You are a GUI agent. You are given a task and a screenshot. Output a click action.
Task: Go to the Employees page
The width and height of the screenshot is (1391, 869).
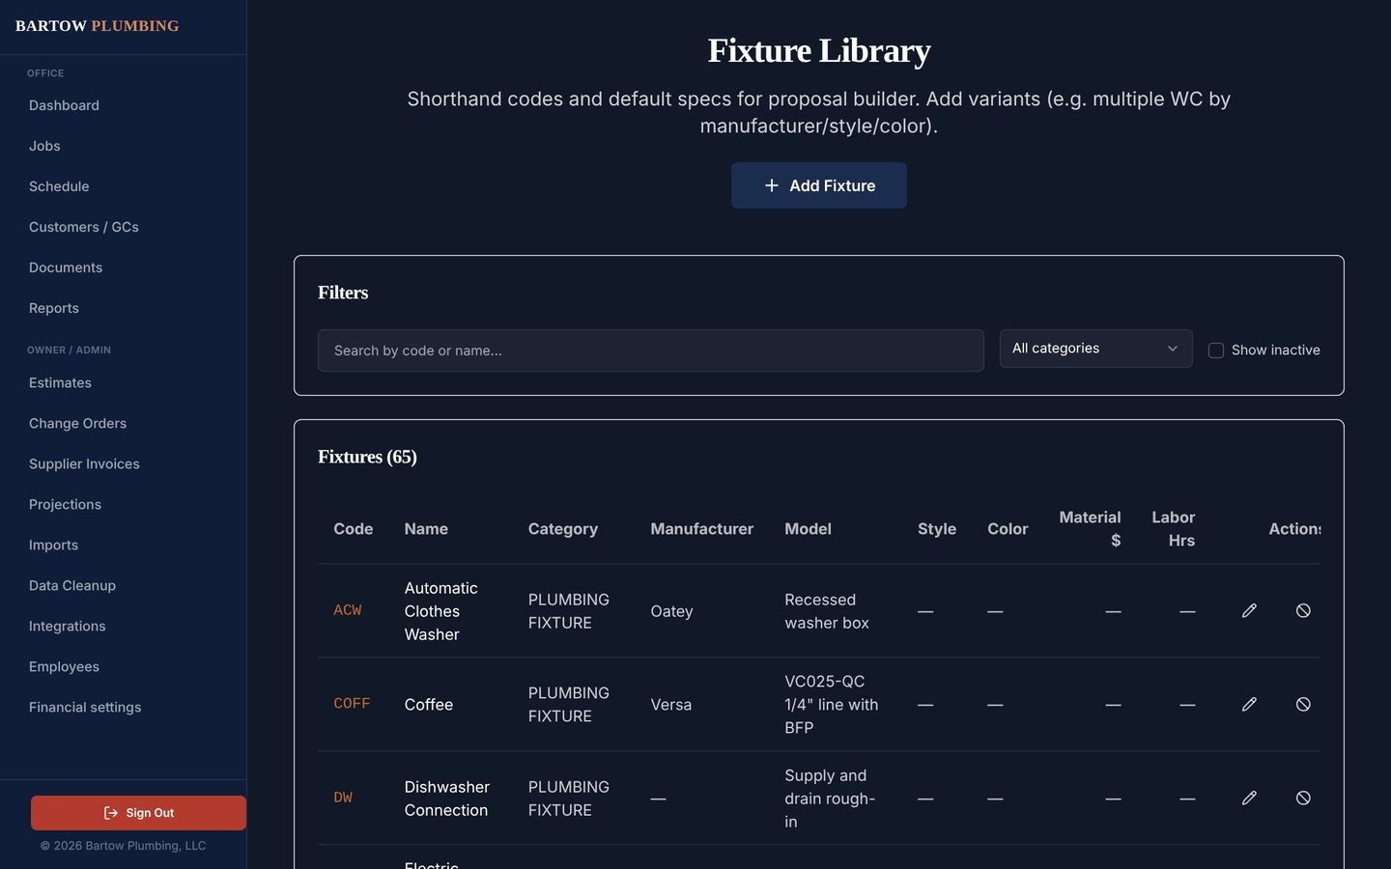64,666
